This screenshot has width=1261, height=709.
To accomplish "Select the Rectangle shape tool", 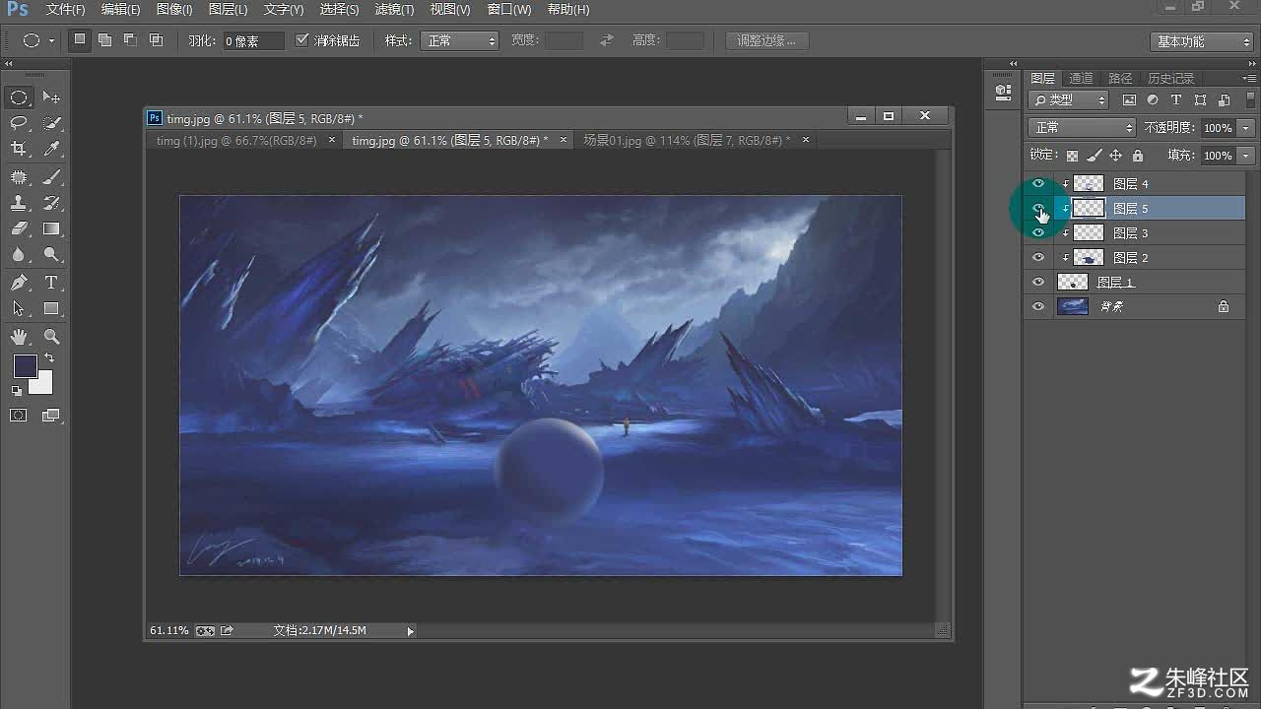I will (x=51, y=308).
